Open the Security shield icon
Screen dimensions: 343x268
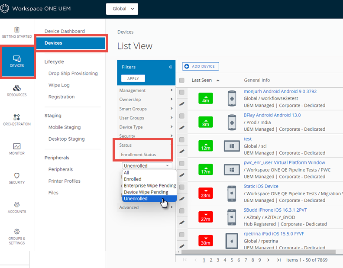pos(17,175)
